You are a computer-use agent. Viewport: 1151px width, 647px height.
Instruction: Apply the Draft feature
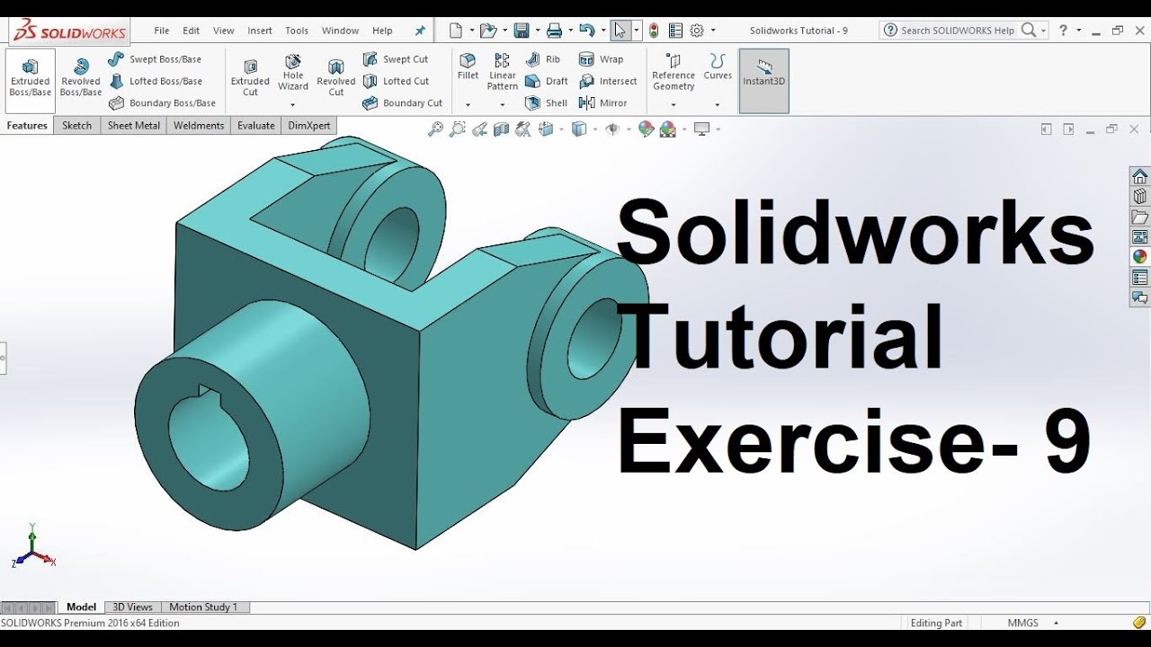click(x=547, y=81)
